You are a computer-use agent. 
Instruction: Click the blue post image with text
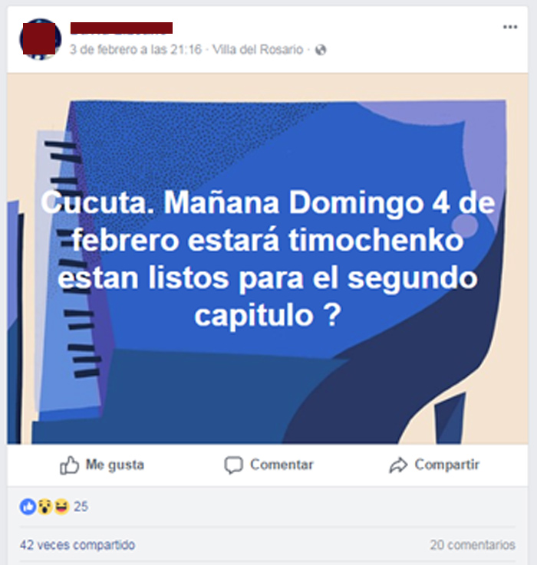[x=268, y=258]
